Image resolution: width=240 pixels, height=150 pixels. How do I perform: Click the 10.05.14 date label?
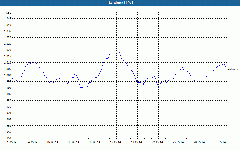coord(74,142)
